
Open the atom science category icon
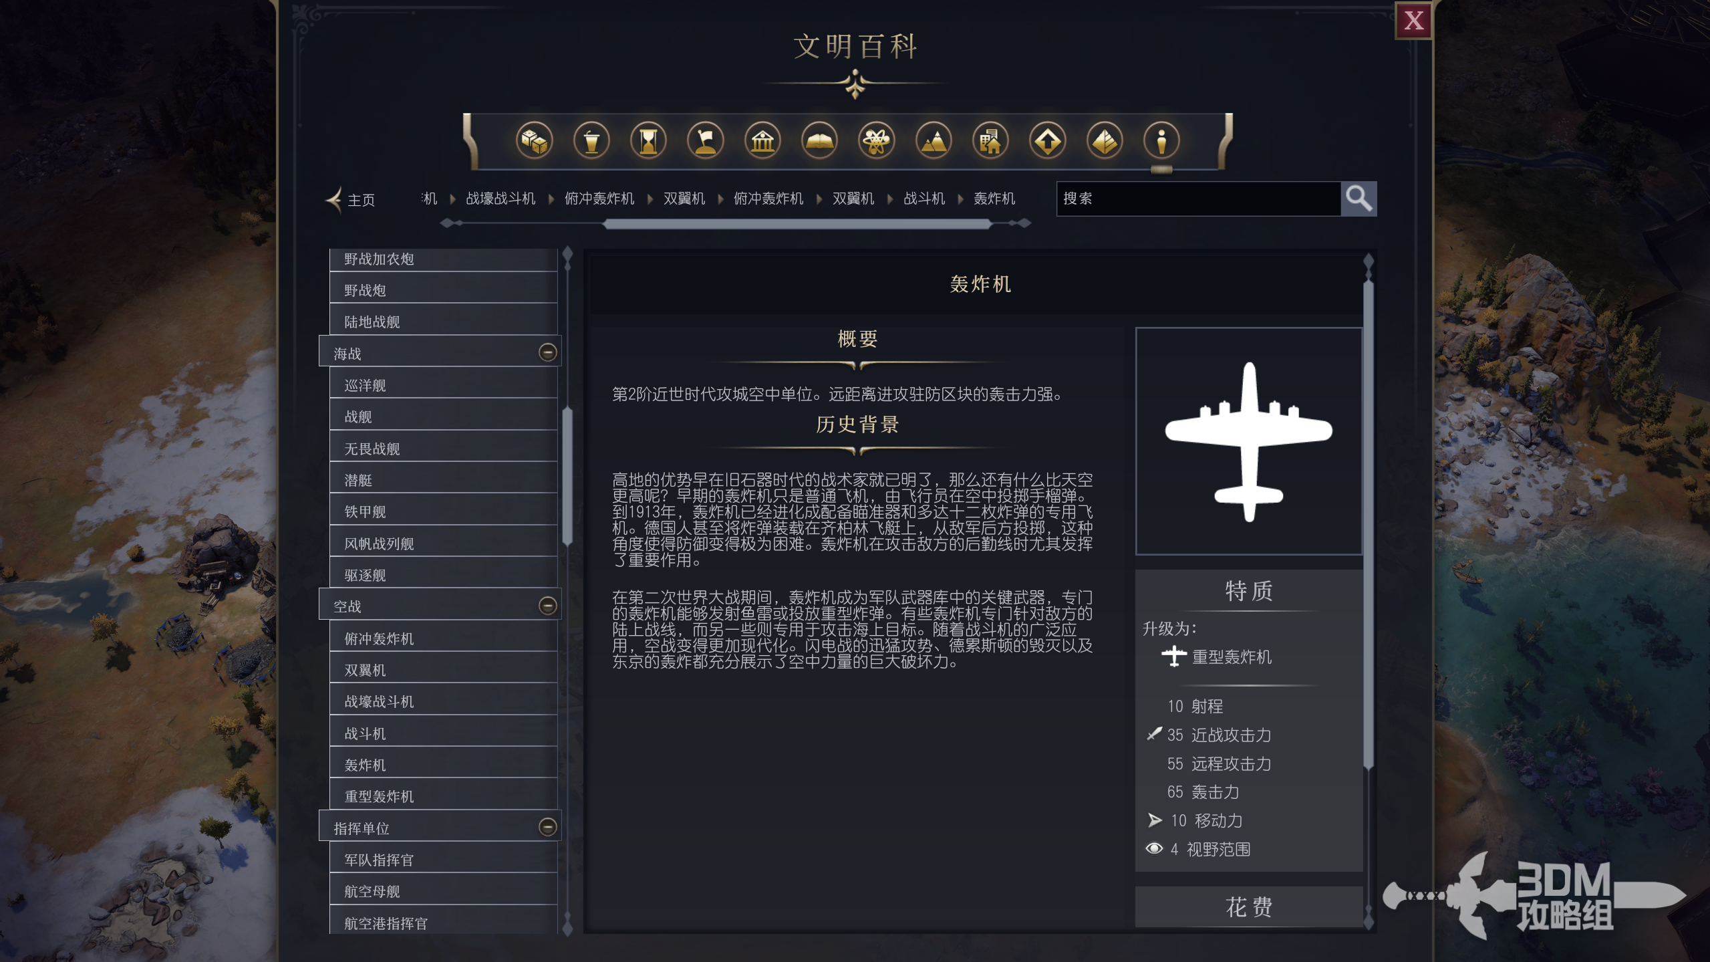[877, 141]
